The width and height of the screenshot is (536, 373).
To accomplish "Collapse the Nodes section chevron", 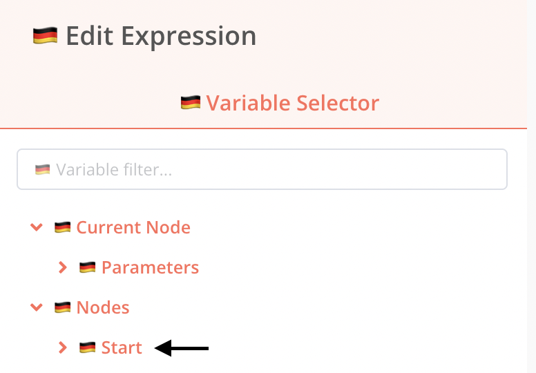I will [x=37, y=307].
